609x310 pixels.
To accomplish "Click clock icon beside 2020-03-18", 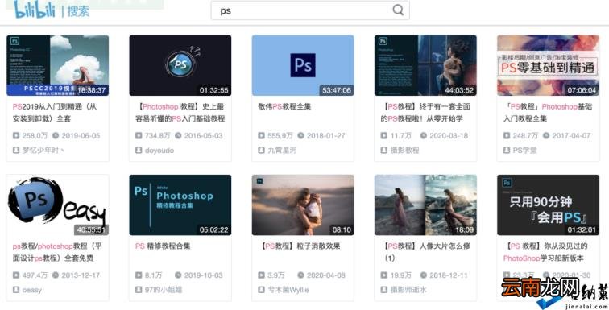I will pos(424,136).
